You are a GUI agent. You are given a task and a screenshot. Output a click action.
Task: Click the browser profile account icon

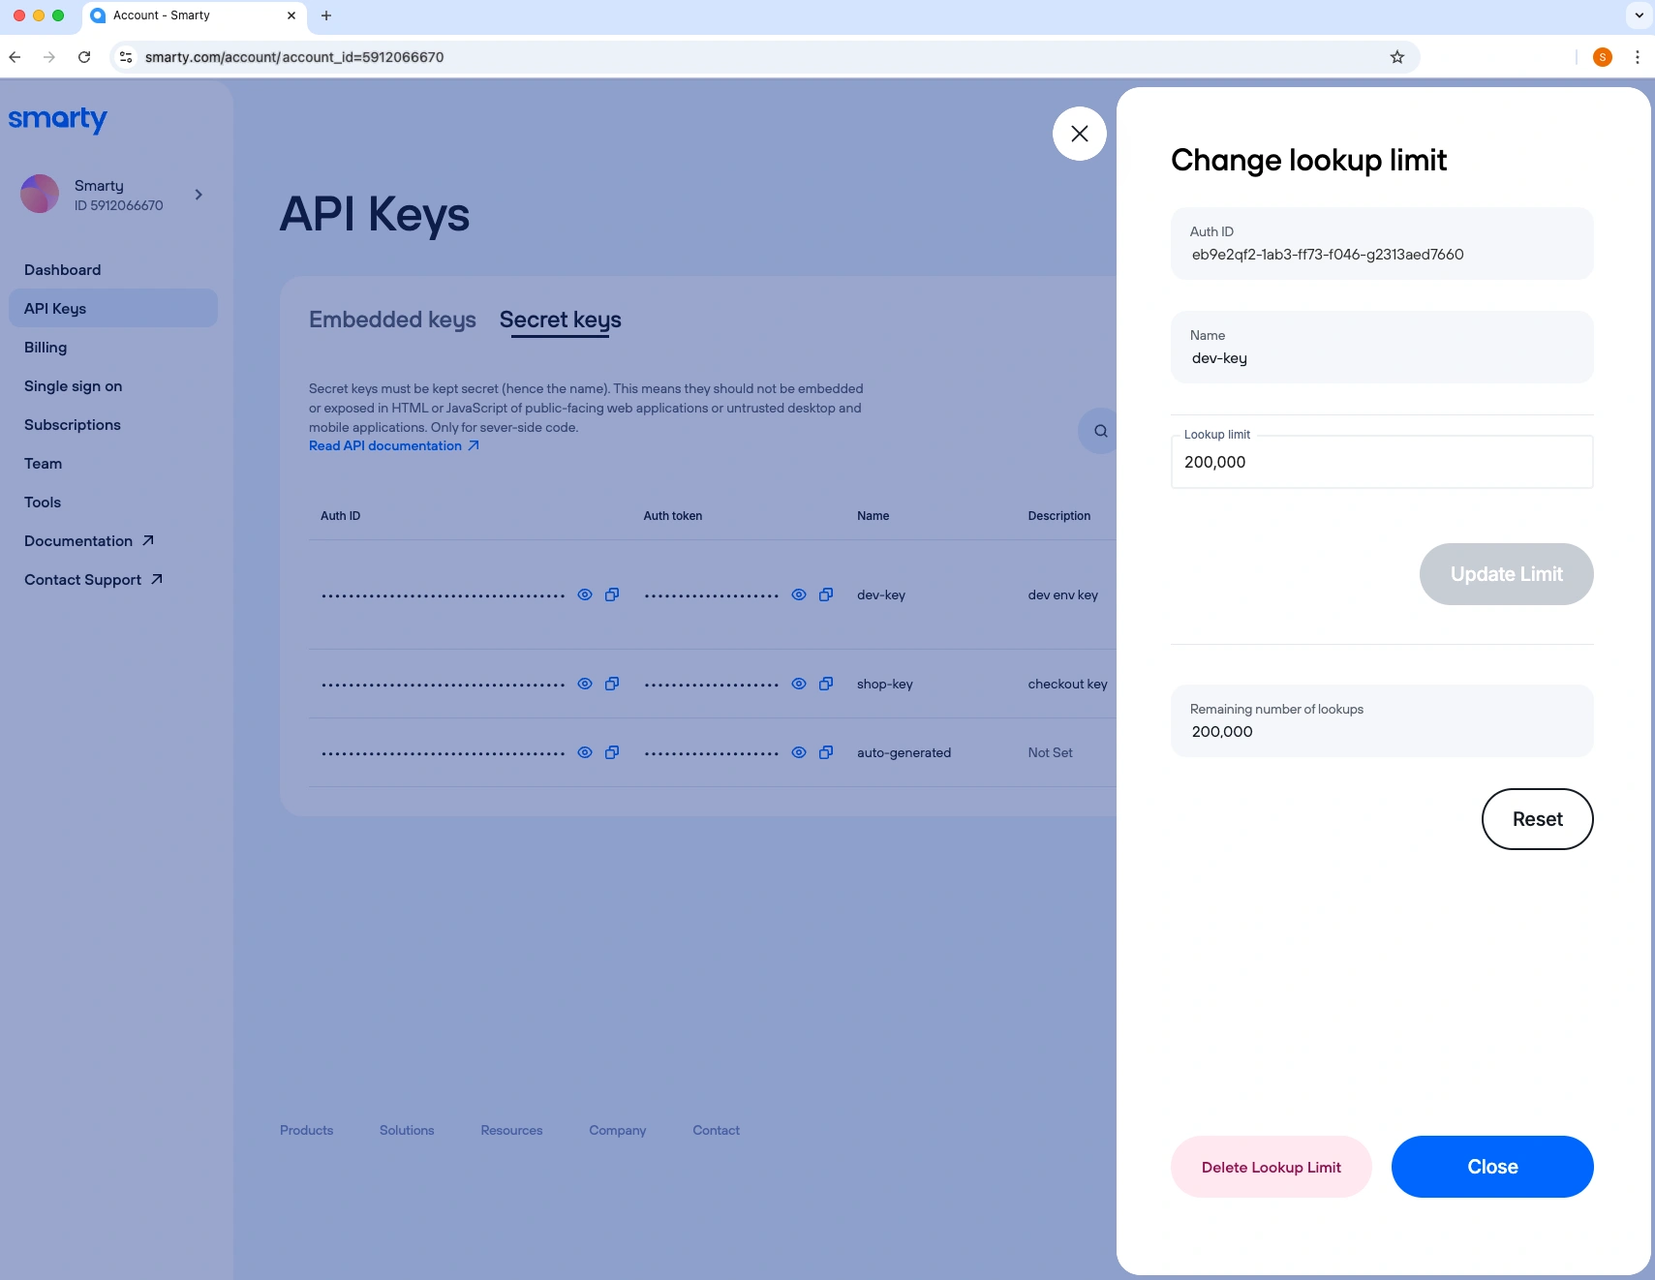pyautogui.click(x=1603, y=57)
